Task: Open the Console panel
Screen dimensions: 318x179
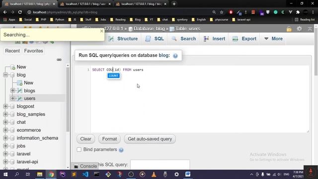Action: tap(85, 166)
